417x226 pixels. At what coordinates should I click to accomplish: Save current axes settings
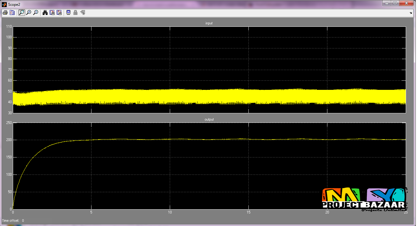[x=52, y=12]
